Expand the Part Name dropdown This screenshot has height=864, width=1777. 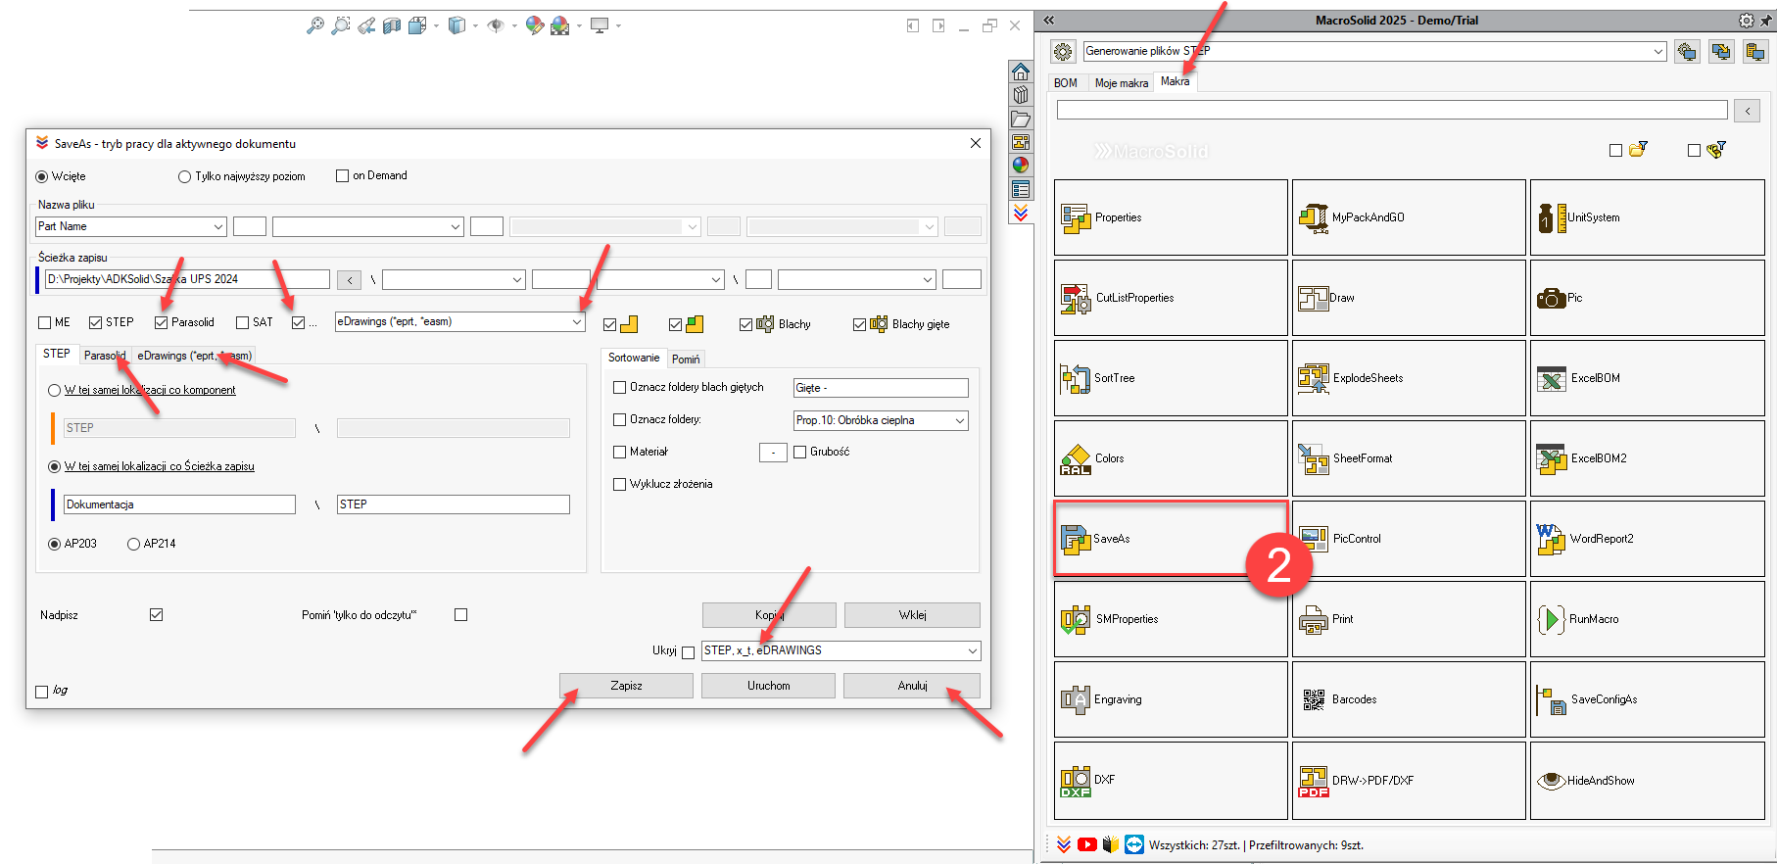(217, 226)
